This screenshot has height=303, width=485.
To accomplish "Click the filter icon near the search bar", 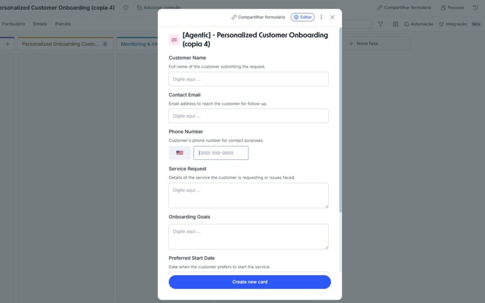I will 380,24.
